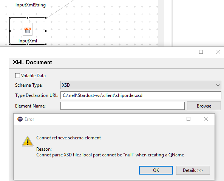Focus the Type Declaration URL field

(141, 95)
